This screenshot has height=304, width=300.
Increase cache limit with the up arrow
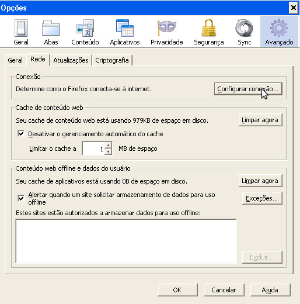[108, 145]
